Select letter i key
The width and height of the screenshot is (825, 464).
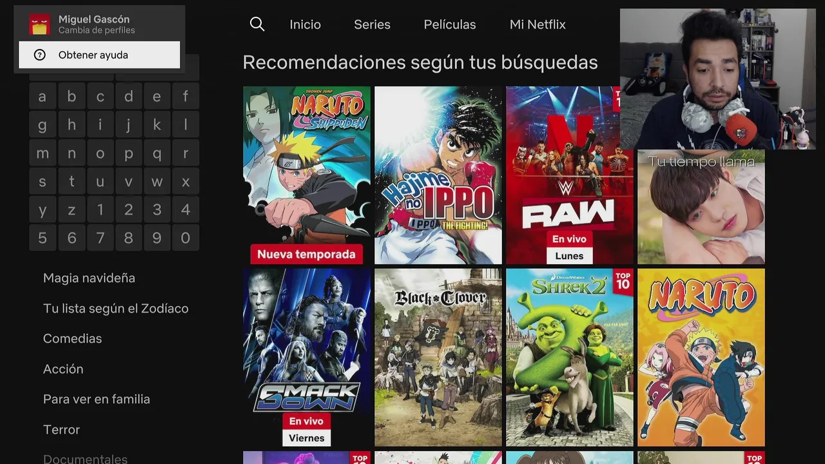coord(100,125)
